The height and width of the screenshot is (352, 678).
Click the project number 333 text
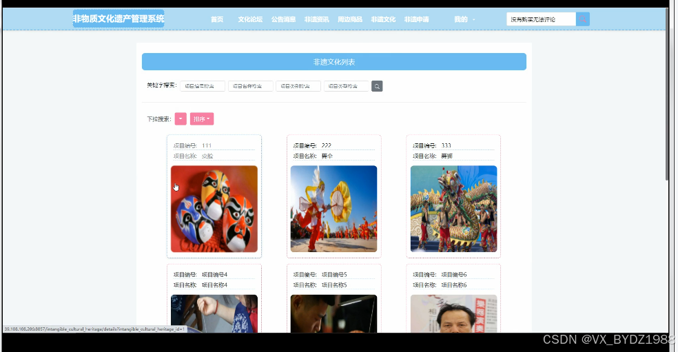446,146
